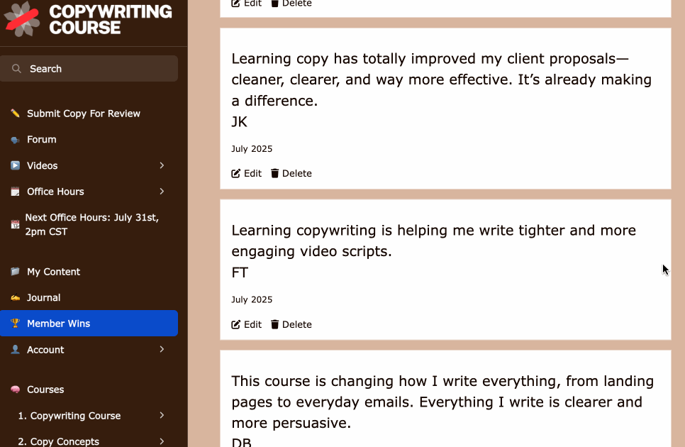Delete the FT testimonial
685x447 pixels.
[291, 324]
